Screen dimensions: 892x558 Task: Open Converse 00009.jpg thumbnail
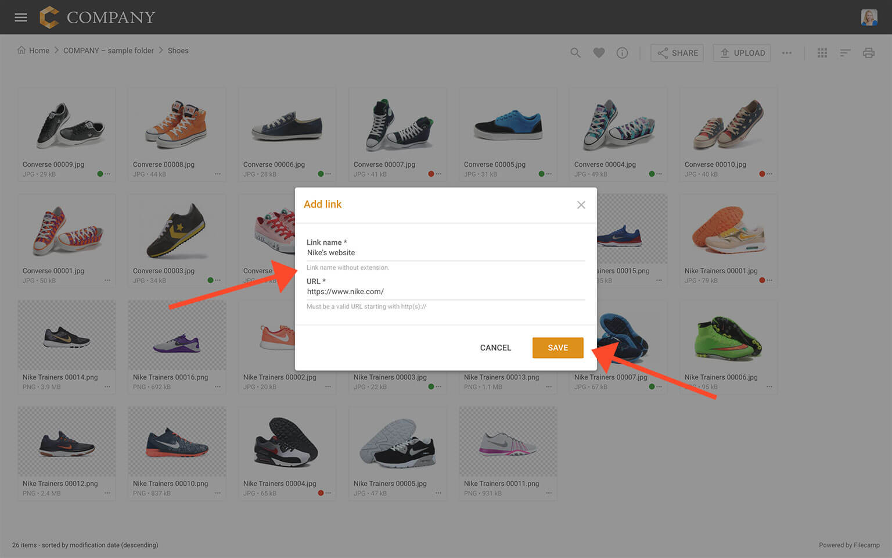click(x=66, y=124)
